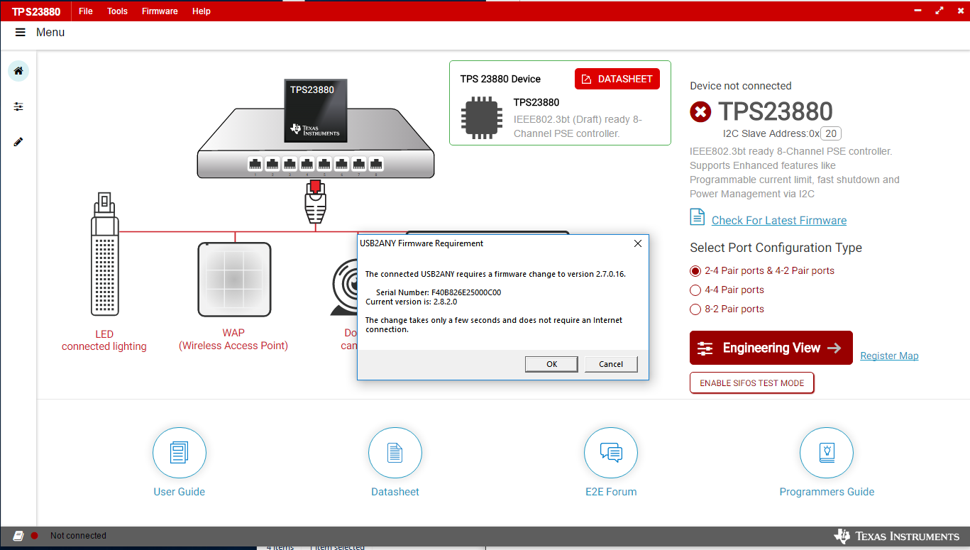
Task: Click the Datasheet text label at bottom
Action: coord(395,492)
